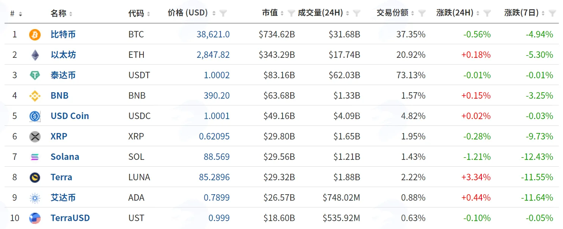The image size is (563, 229).
Task: Open filter for 交易份额 column
Action: click(422, 14)
